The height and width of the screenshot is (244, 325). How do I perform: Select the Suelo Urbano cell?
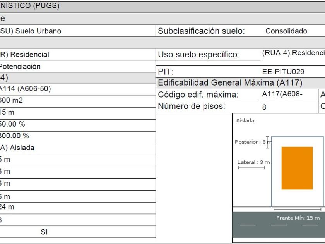31,31
